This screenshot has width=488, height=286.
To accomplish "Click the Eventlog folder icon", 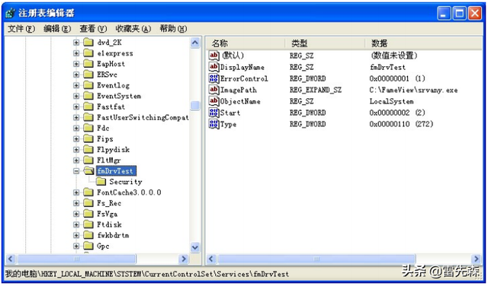I will tap(88, 85).
